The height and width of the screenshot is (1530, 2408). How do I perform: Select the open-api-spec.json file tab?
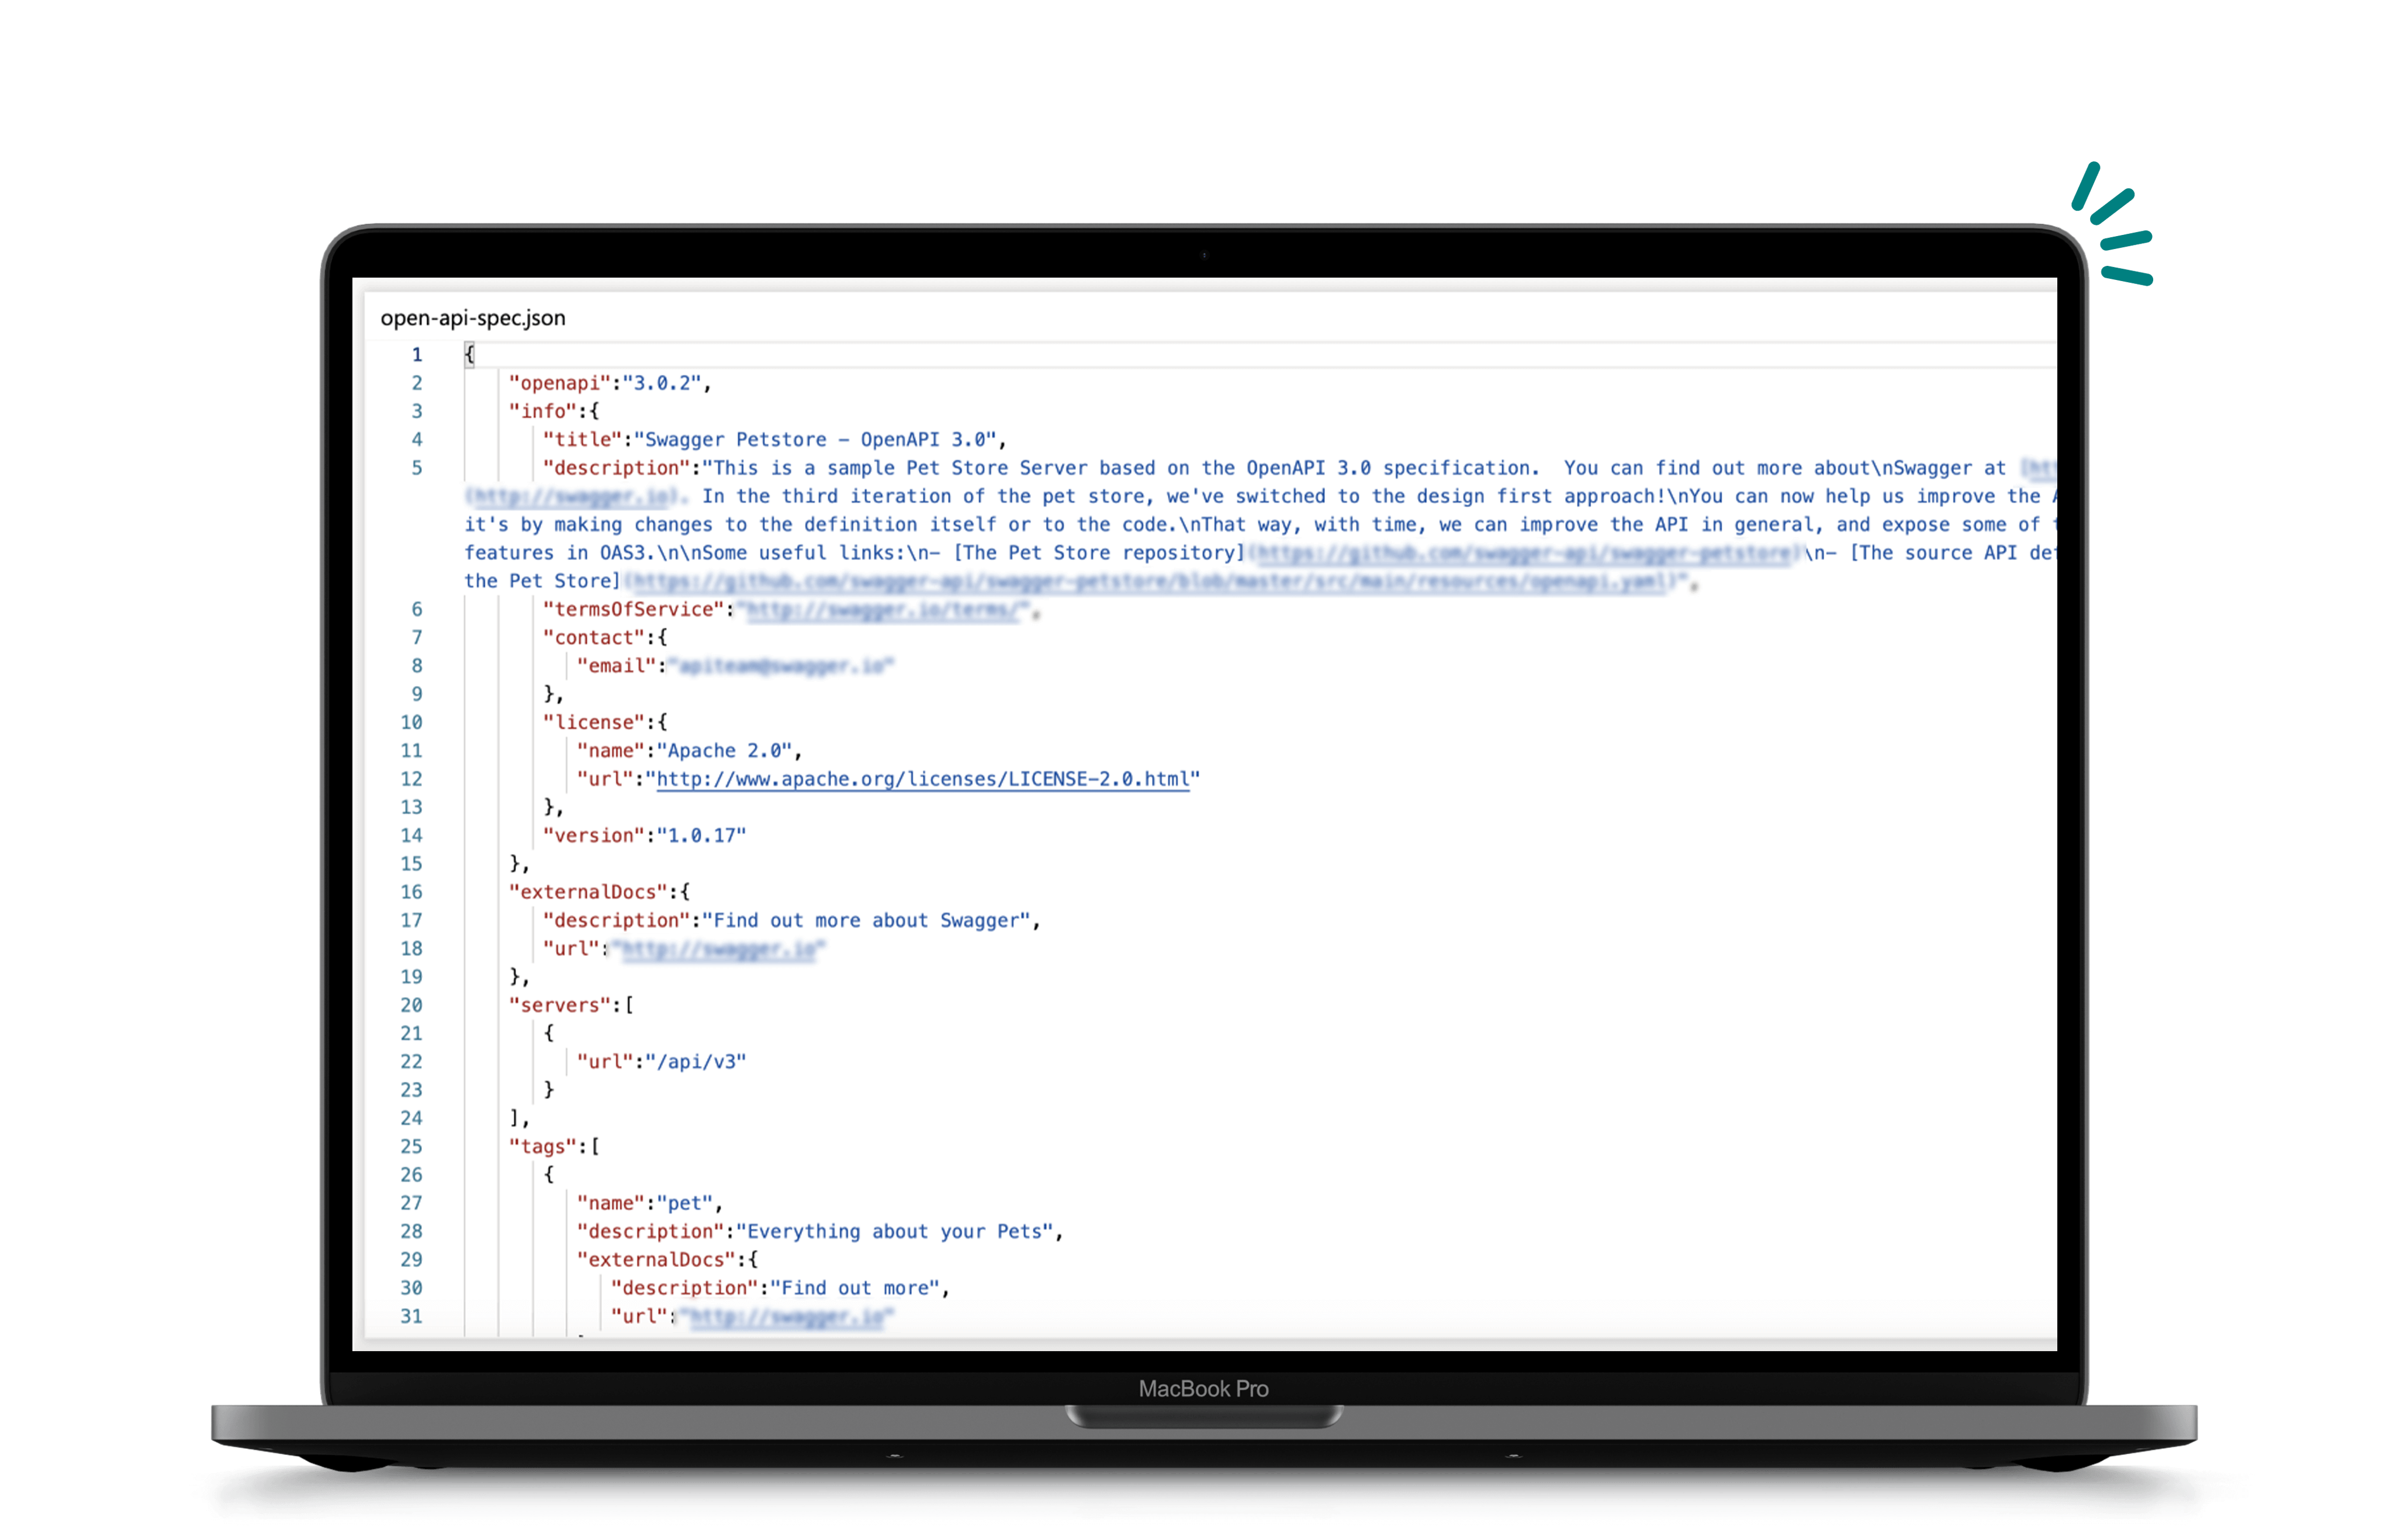tap(473, 318)
